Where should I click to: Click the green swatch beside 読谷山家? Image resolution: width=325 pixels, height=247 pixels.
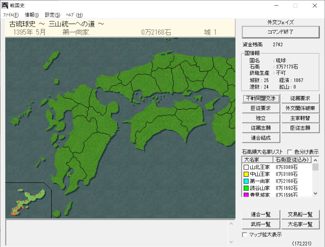[246, 188]
